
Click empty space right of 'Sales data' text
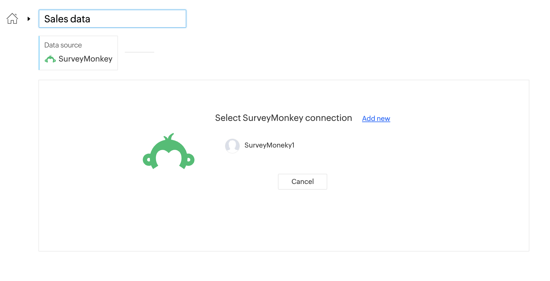coord(138,19)
